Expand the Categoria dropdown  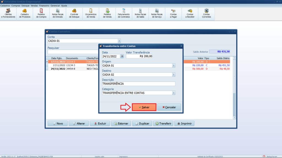tap(173, 93)
